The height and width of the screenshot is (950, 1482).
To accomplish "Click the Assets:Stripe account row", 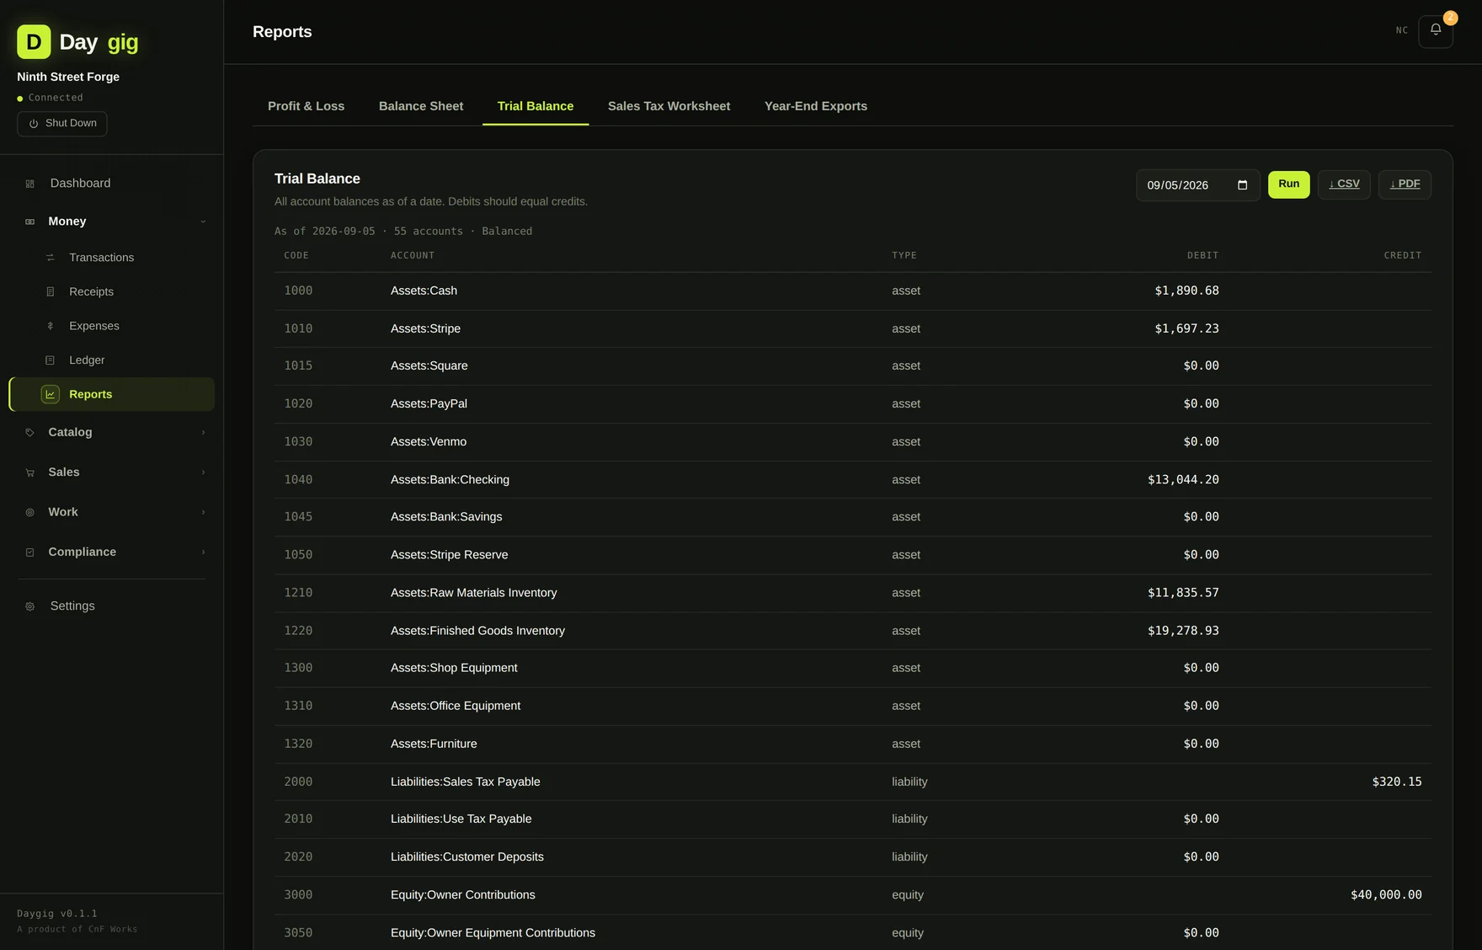I will click(x=852, y=328).
